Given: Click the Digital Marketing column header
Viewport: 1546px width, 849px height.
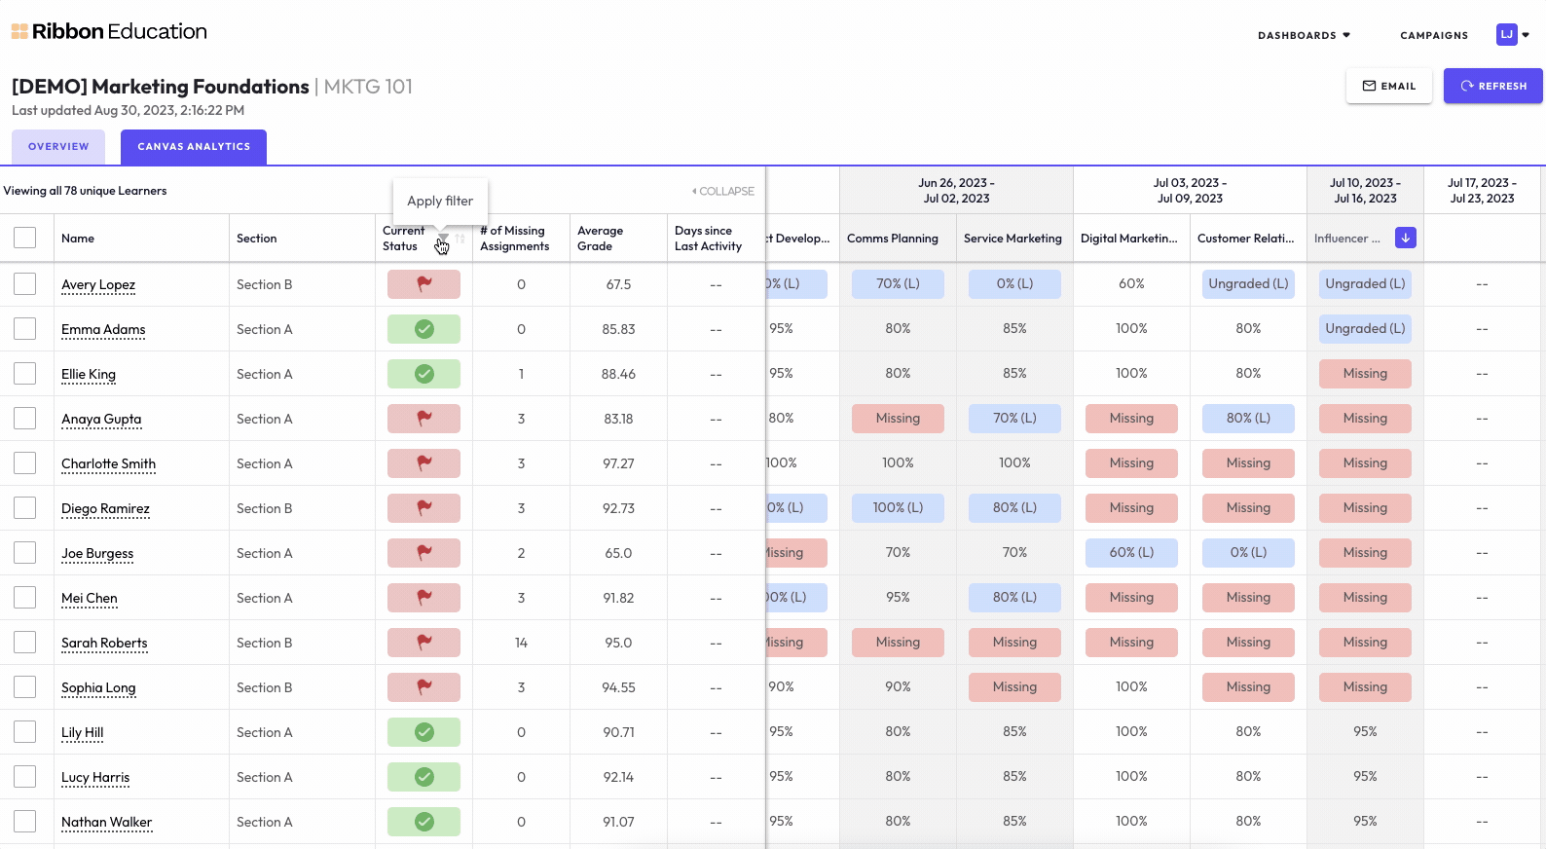Looking at the screenshot, I should pyautogui.click(x=1129, y=239).
